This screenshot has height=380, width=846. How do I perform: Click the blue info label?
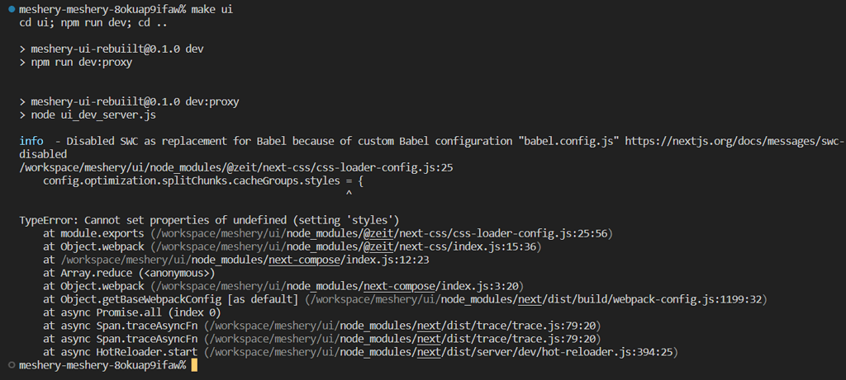point(31,141)
